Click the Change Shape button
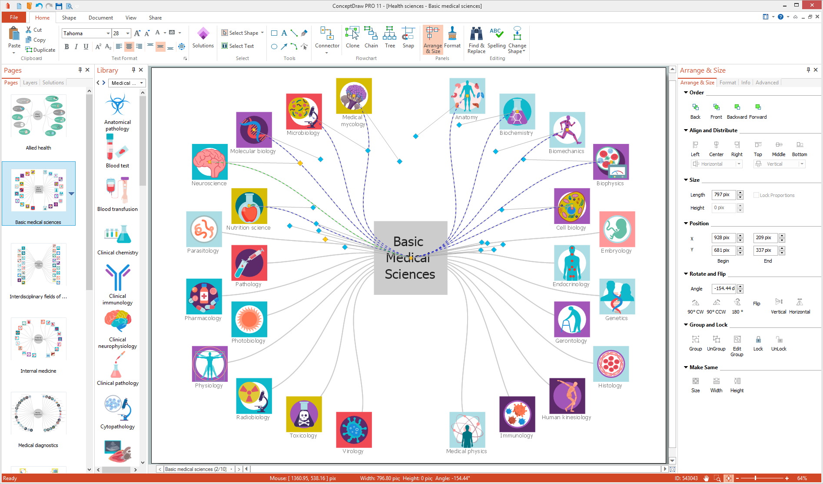 [517, 40]
